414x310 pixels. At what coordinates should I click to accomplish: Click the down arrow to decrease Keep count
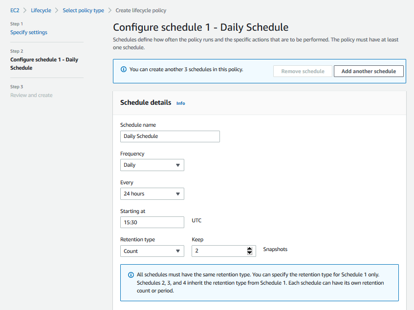coord(249,253)
